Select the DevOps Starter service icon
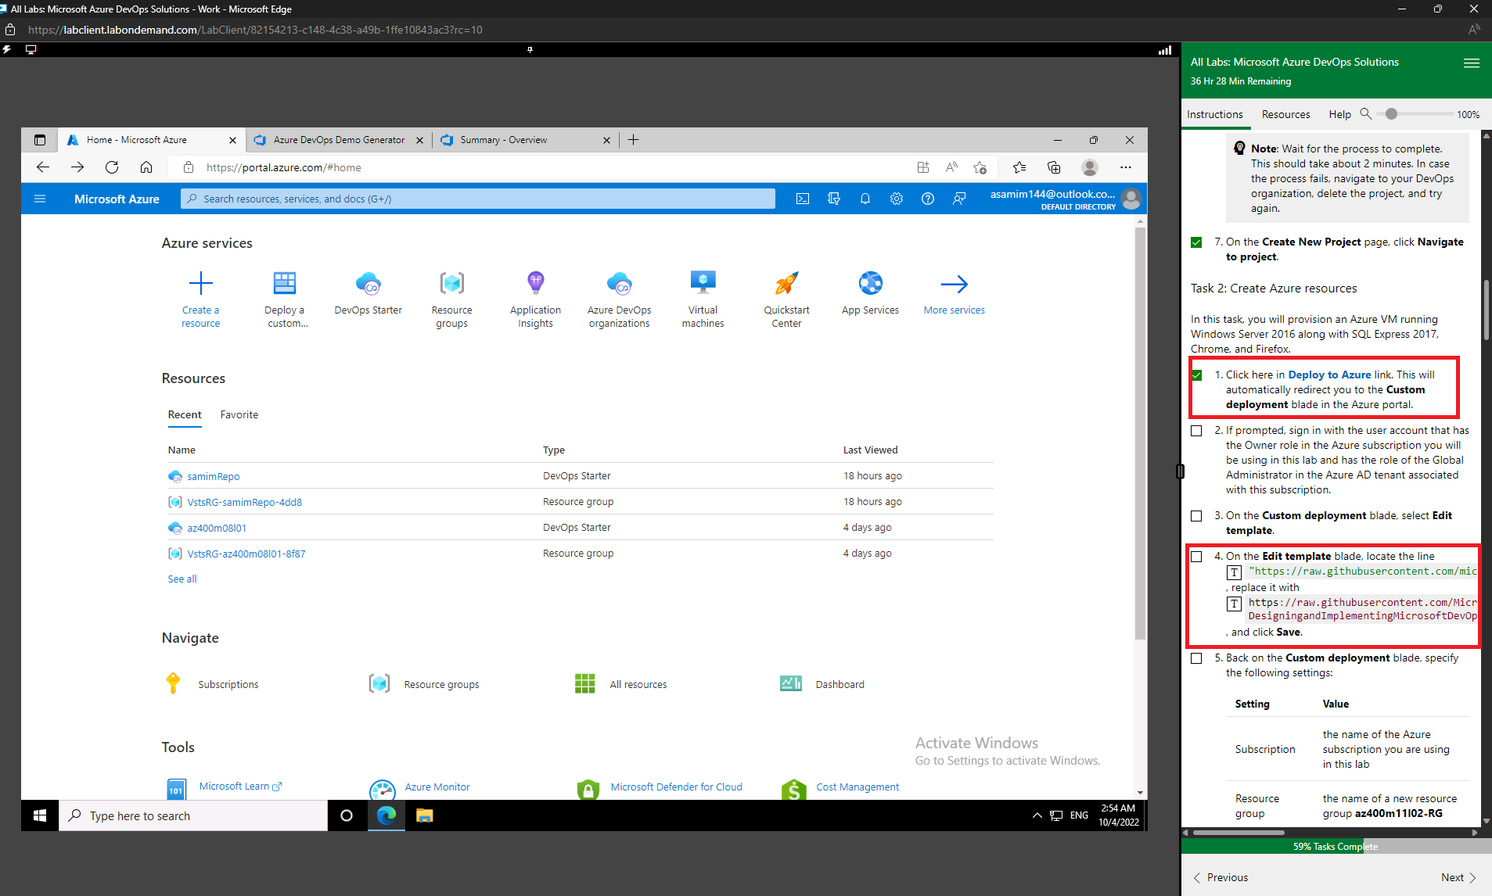This screenshot has height=896, width=1492. [x=368, y=284]
